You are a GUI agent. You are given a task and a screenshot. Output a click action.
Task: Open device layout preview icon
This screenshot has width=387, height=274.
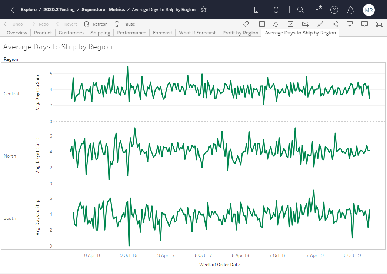[256, 10]
